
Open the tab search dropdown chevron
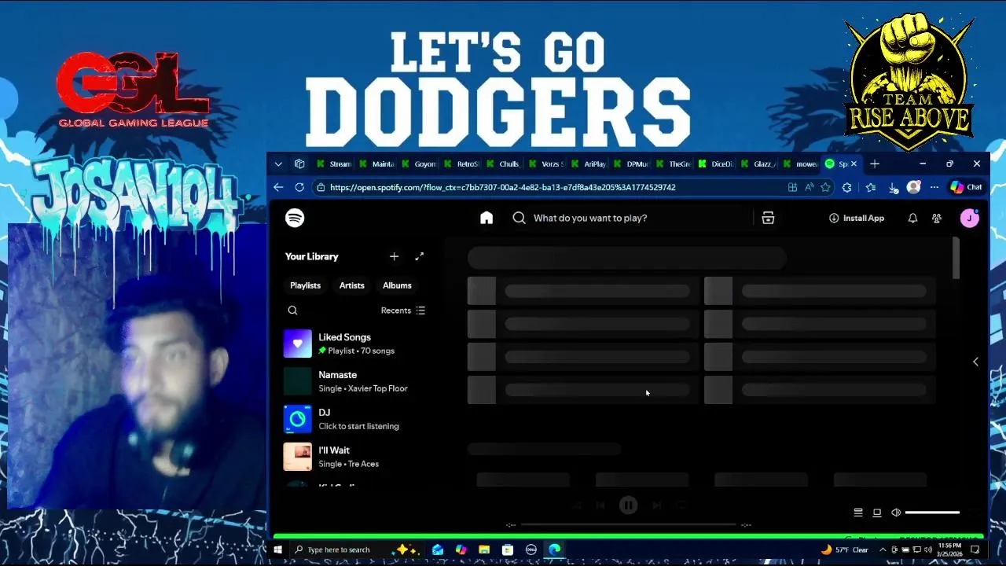pyautogui.click(x=278, y=164)
